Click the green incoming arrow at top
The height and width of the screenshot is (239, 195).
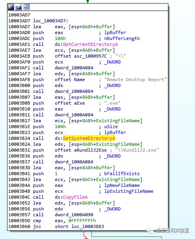pos(88,2)
